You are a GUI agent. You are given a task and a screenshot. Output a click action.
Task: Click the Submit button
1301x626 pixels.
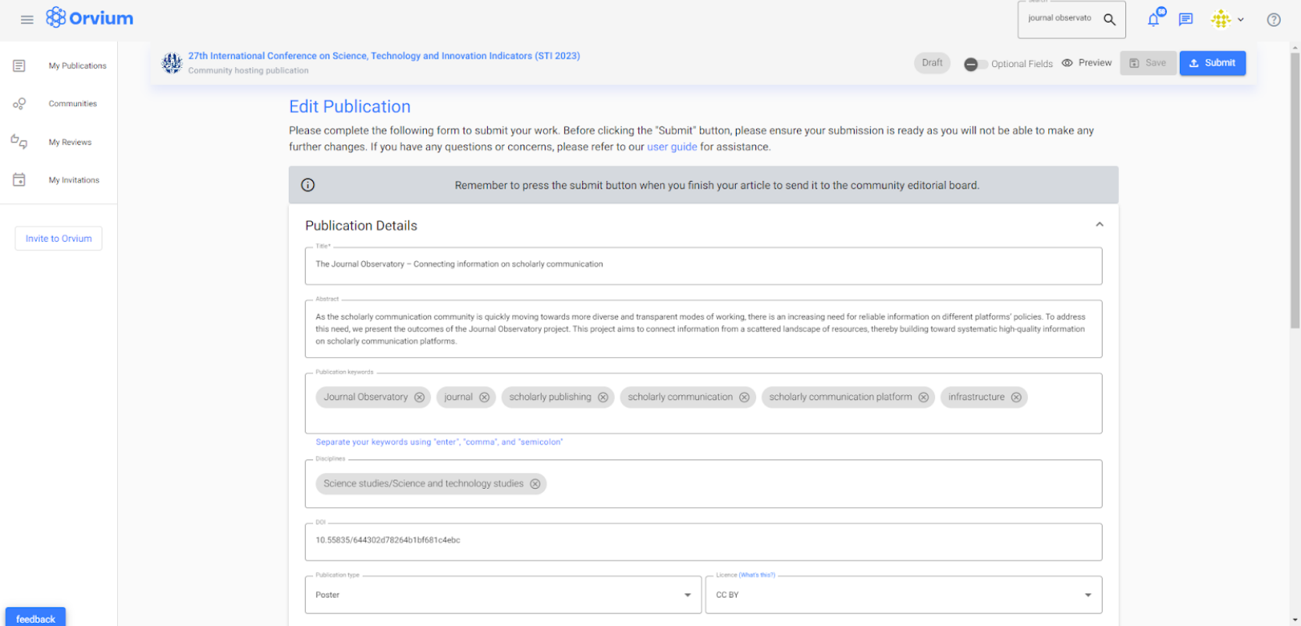[x=1212, y=63]
